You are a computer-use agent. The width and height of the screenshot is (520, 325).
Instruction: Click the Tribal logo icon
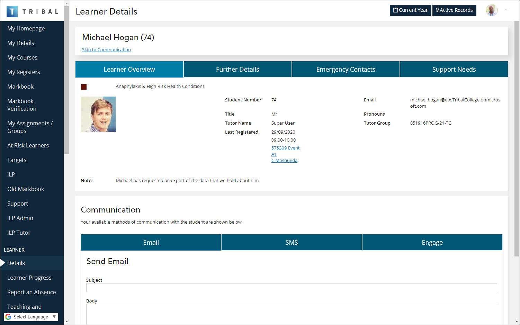(x=12, y=11)
